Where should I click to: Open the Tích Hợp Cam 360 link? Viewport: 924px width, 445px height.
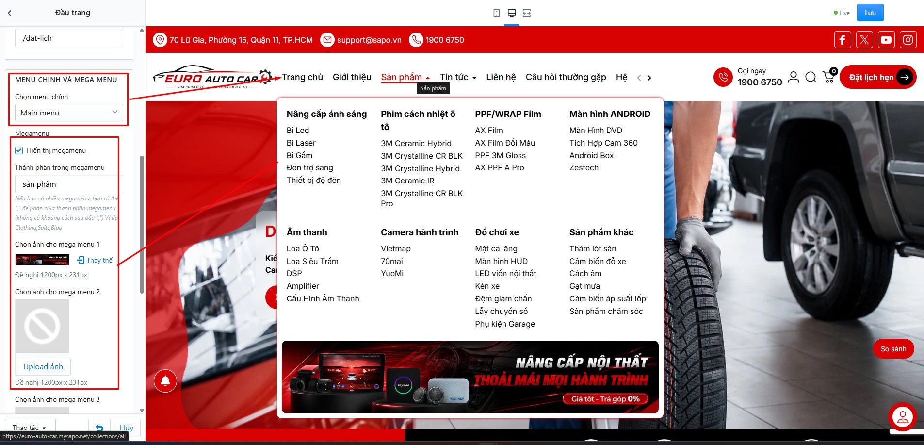[x=603, y=143]
